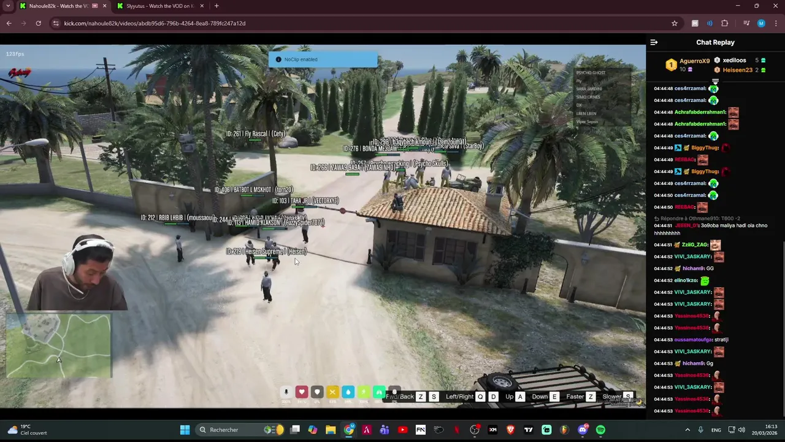
Task: Open TradingView from the taskbar
Action: 528,430
